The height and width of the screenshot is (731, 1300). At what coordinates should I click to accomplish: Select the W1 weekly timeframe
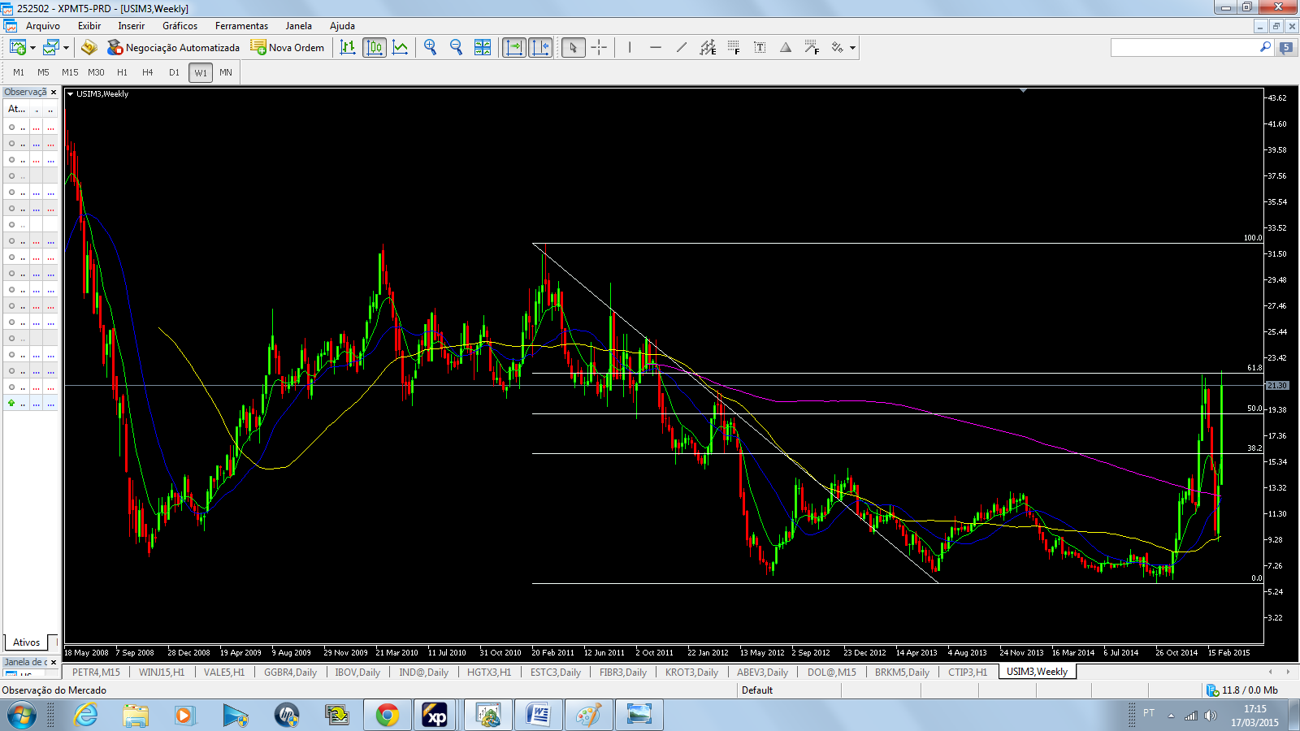pos(201,72)
